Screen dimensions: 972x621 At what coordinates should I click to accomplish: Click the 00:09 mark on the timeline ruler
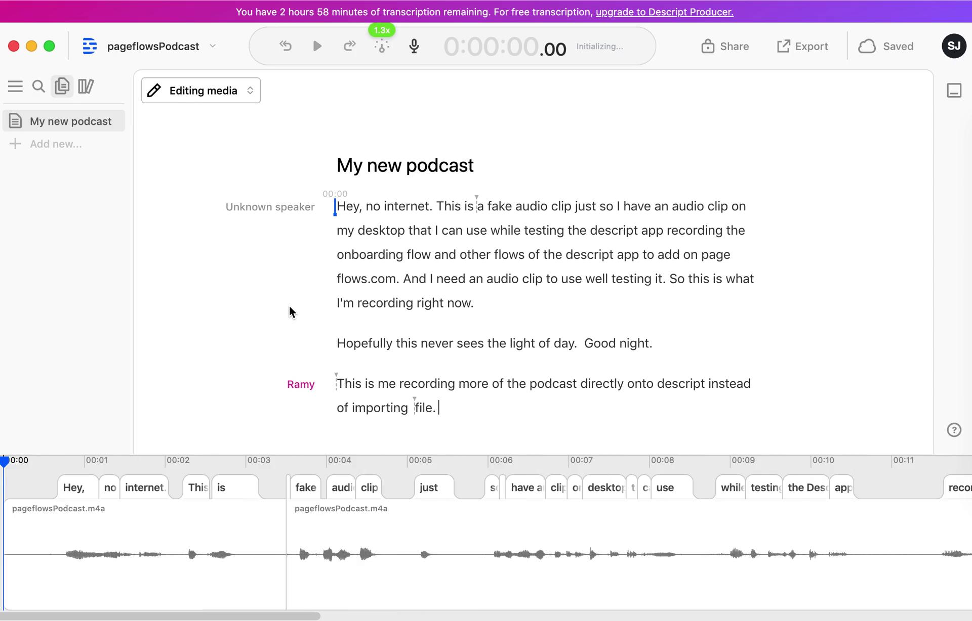(x=743, y=460)
